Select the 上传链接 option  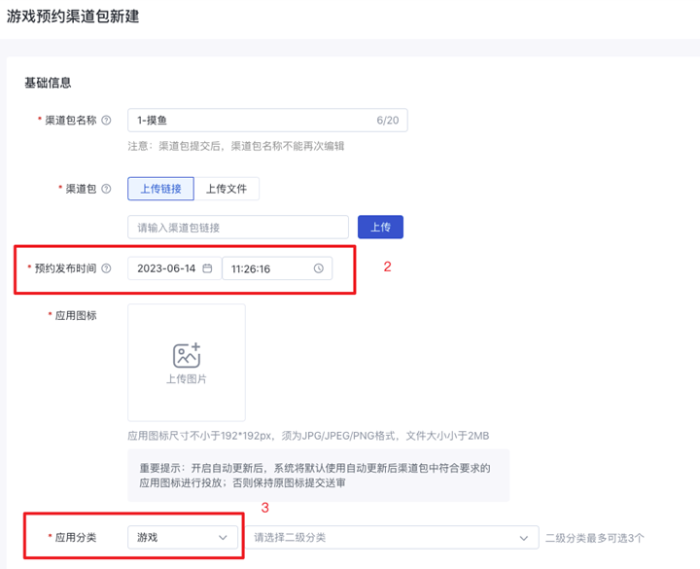(160, 189)
